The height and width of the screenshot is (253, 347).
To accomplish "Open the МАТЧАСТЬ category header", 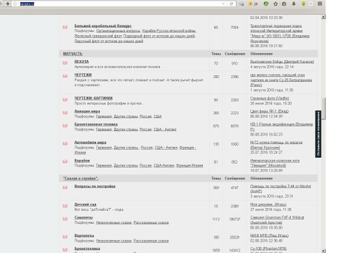I will point(73,54).
